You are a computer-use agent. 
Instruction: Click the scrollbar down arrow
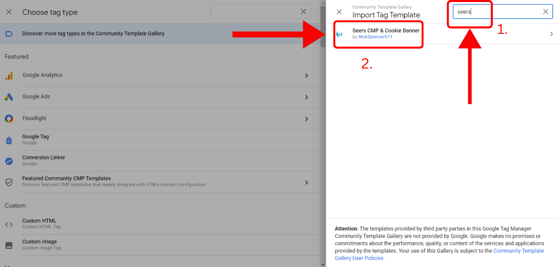323,265
